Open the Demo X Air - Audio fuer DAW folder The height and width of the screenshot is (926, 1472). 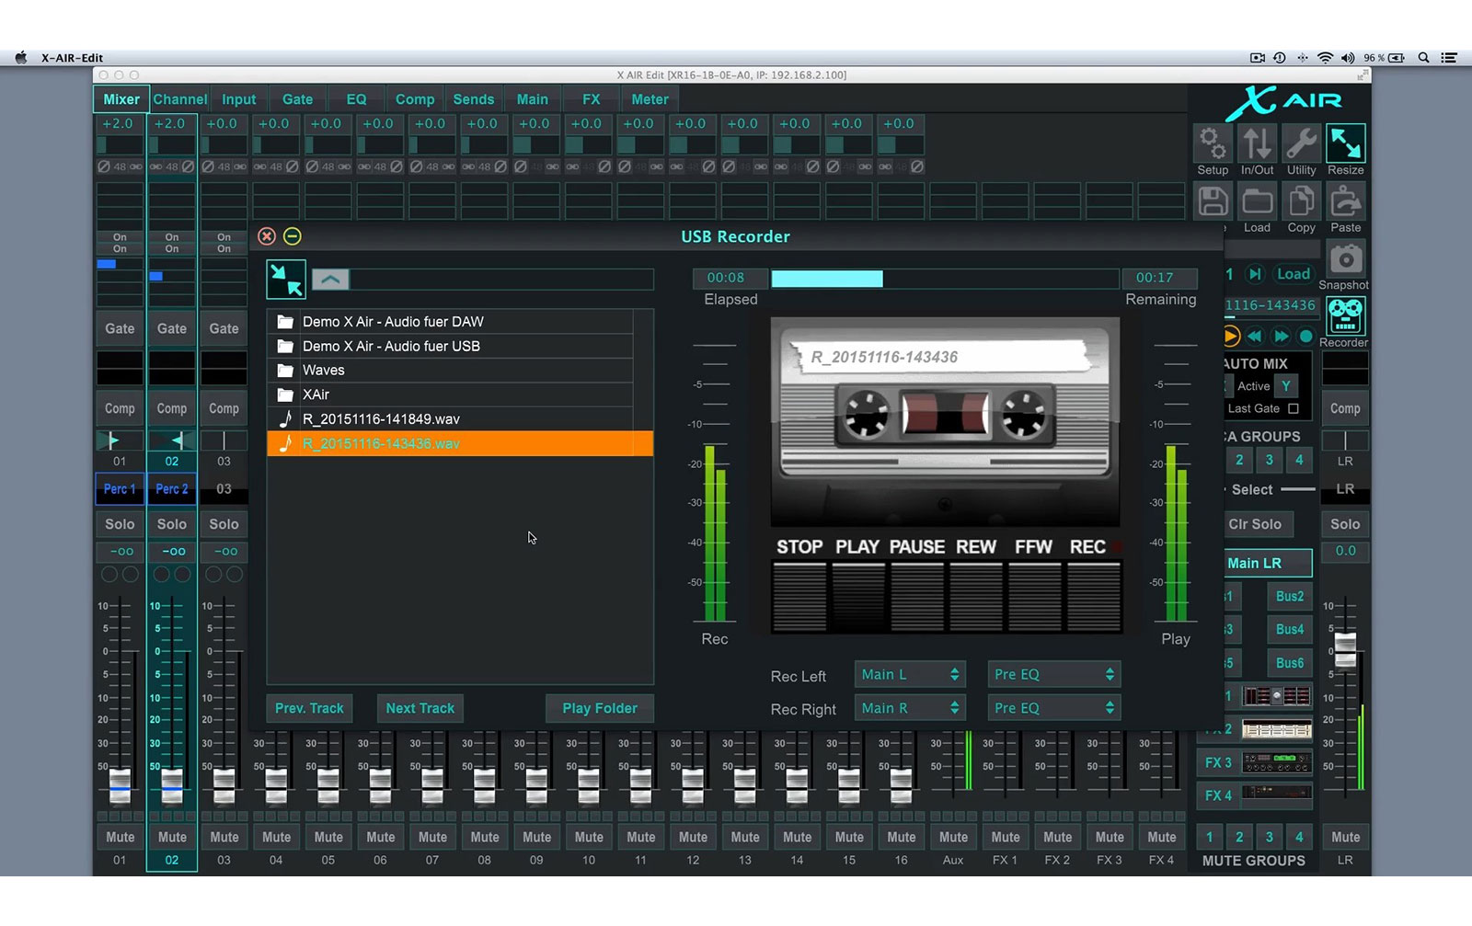(x=450, y=322)
